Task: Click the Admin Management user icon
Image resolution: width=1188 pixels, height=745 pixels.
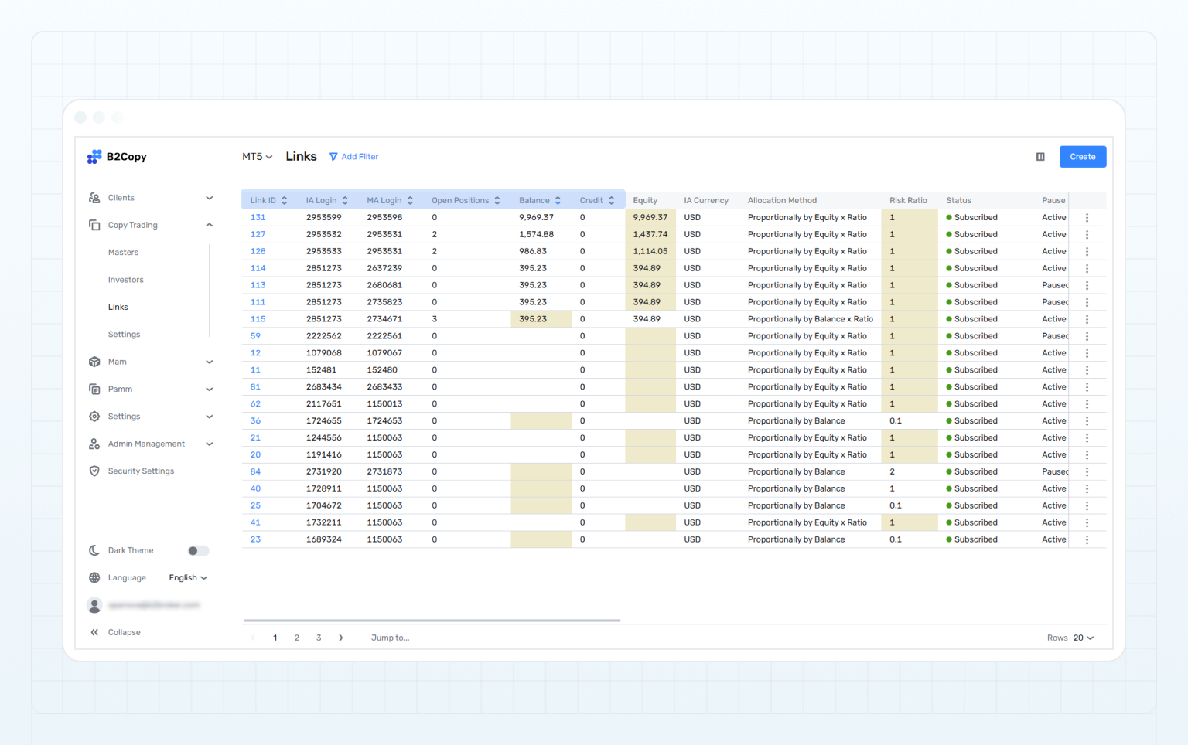Action: pos(94,444)
